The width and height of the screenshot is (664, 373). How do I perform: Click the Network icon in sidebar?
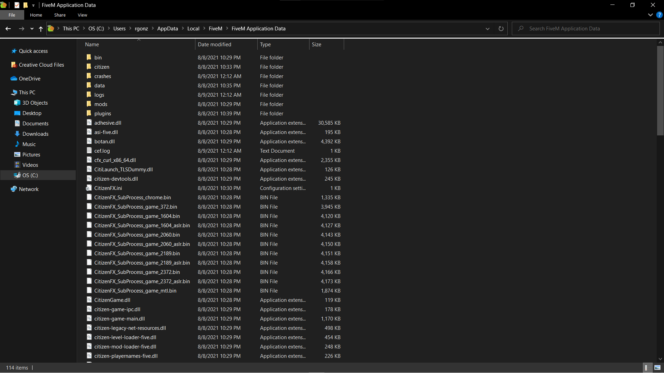[14, 189]
